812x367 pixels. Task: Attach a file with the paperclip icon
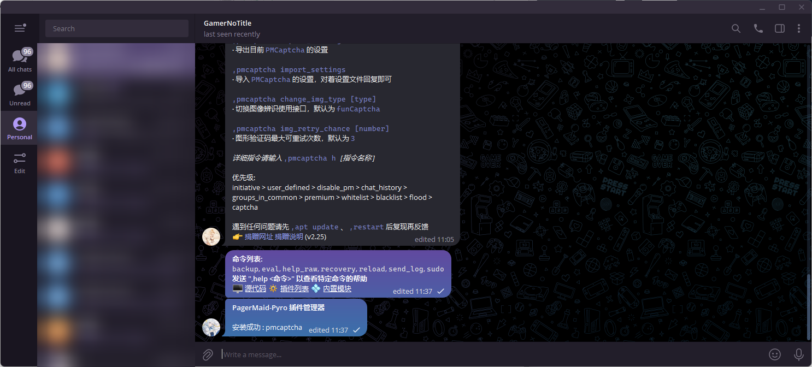coord(208,354)
